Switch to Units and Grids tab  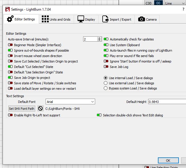pyautogui.click(x=56, y=19)
